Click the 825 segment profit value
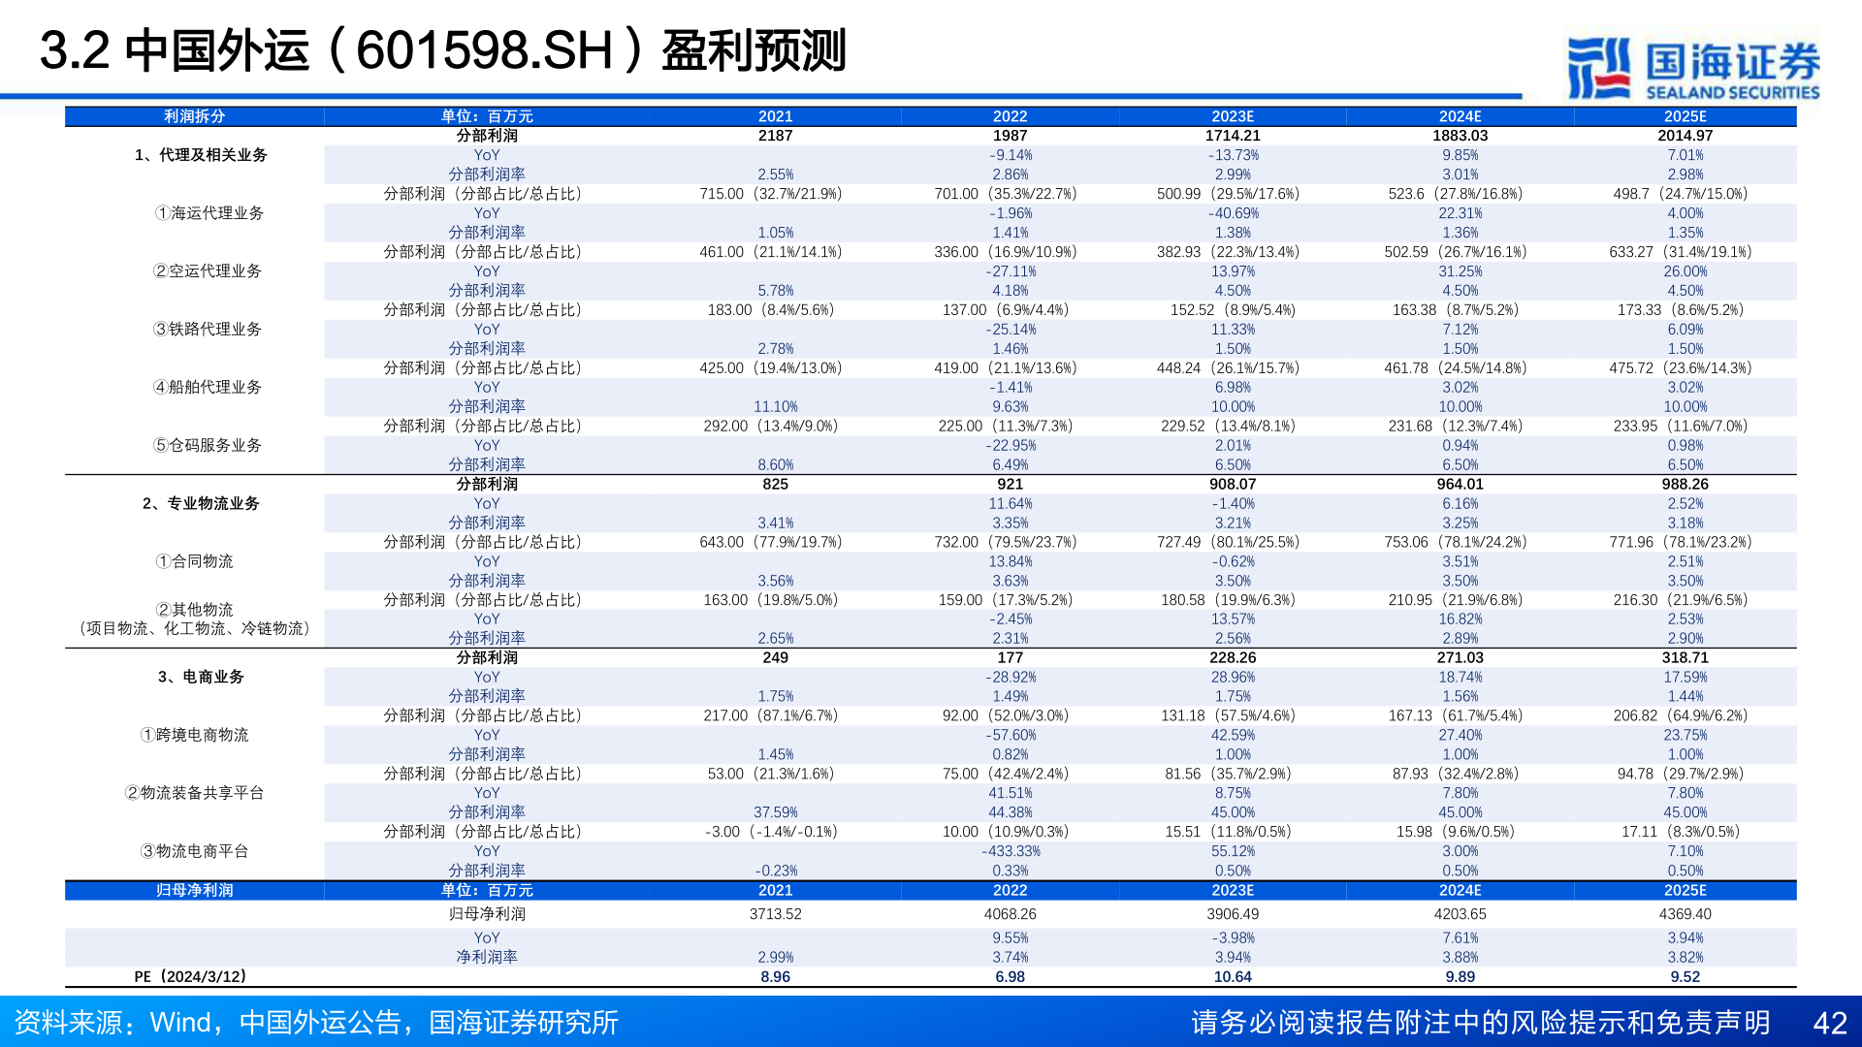Screen dimensions: 1862x1047 776,484
